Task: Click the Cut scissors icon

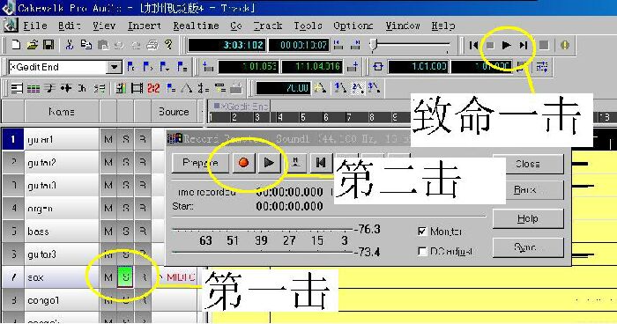Action: click(70, 45)
